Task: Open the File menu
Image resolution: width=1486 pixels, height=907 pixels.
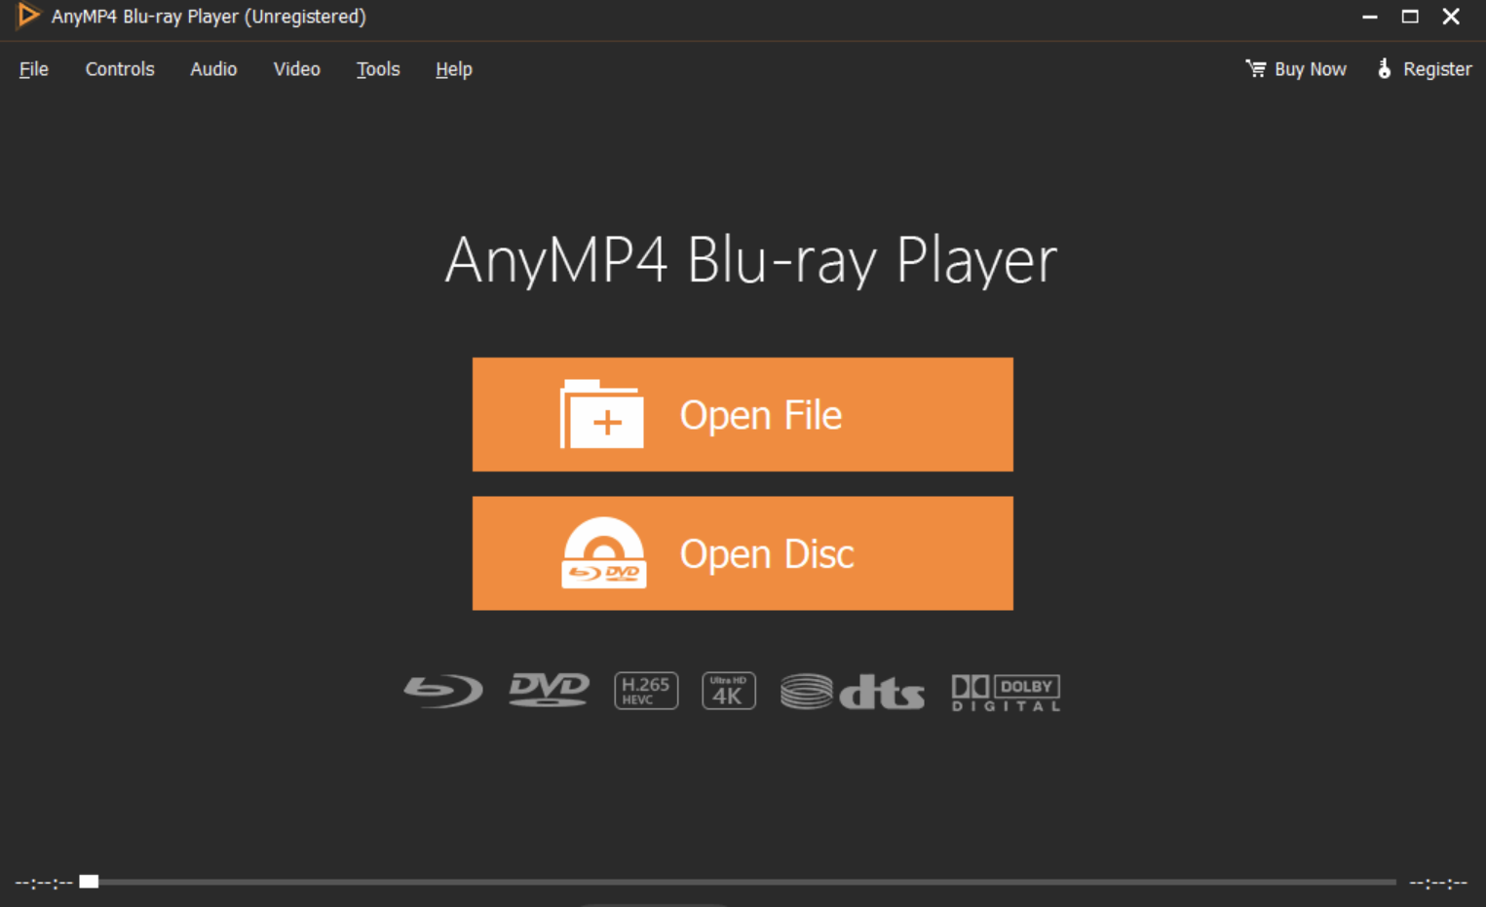Action: [33, 69]
